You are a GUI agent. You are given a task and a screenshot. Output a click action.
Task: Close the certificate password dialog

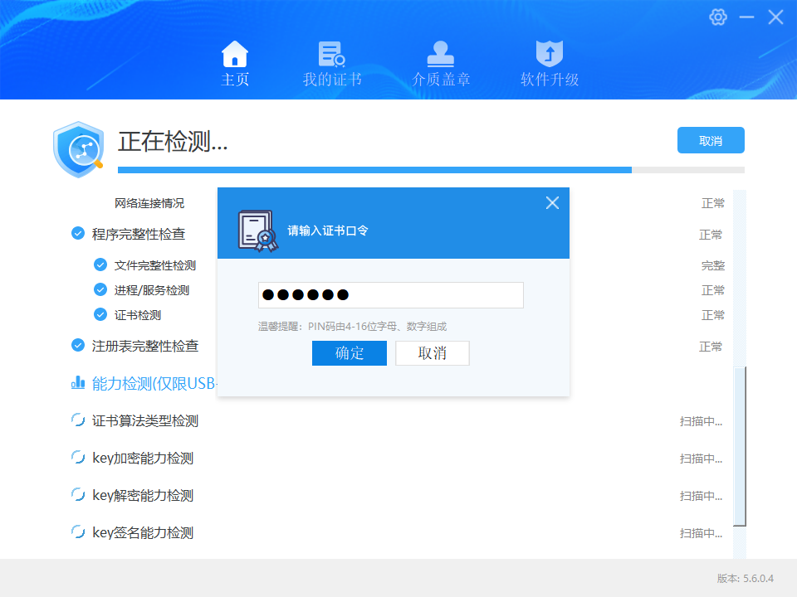tap(552, 203)
